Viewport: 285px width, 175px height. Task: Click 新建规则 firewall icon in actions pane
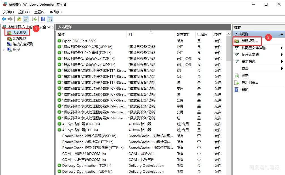[237, 41]
